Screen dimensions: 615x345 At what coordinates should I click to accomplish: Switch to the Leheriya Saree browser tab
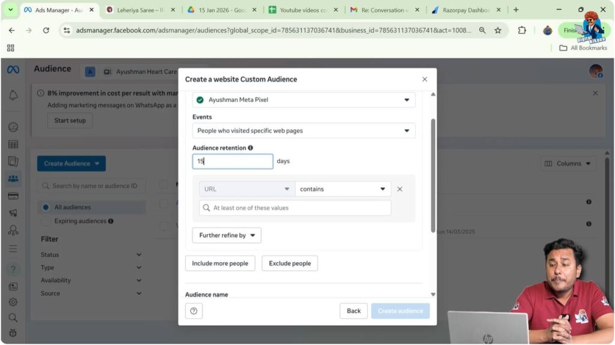[x=140, y=10]
